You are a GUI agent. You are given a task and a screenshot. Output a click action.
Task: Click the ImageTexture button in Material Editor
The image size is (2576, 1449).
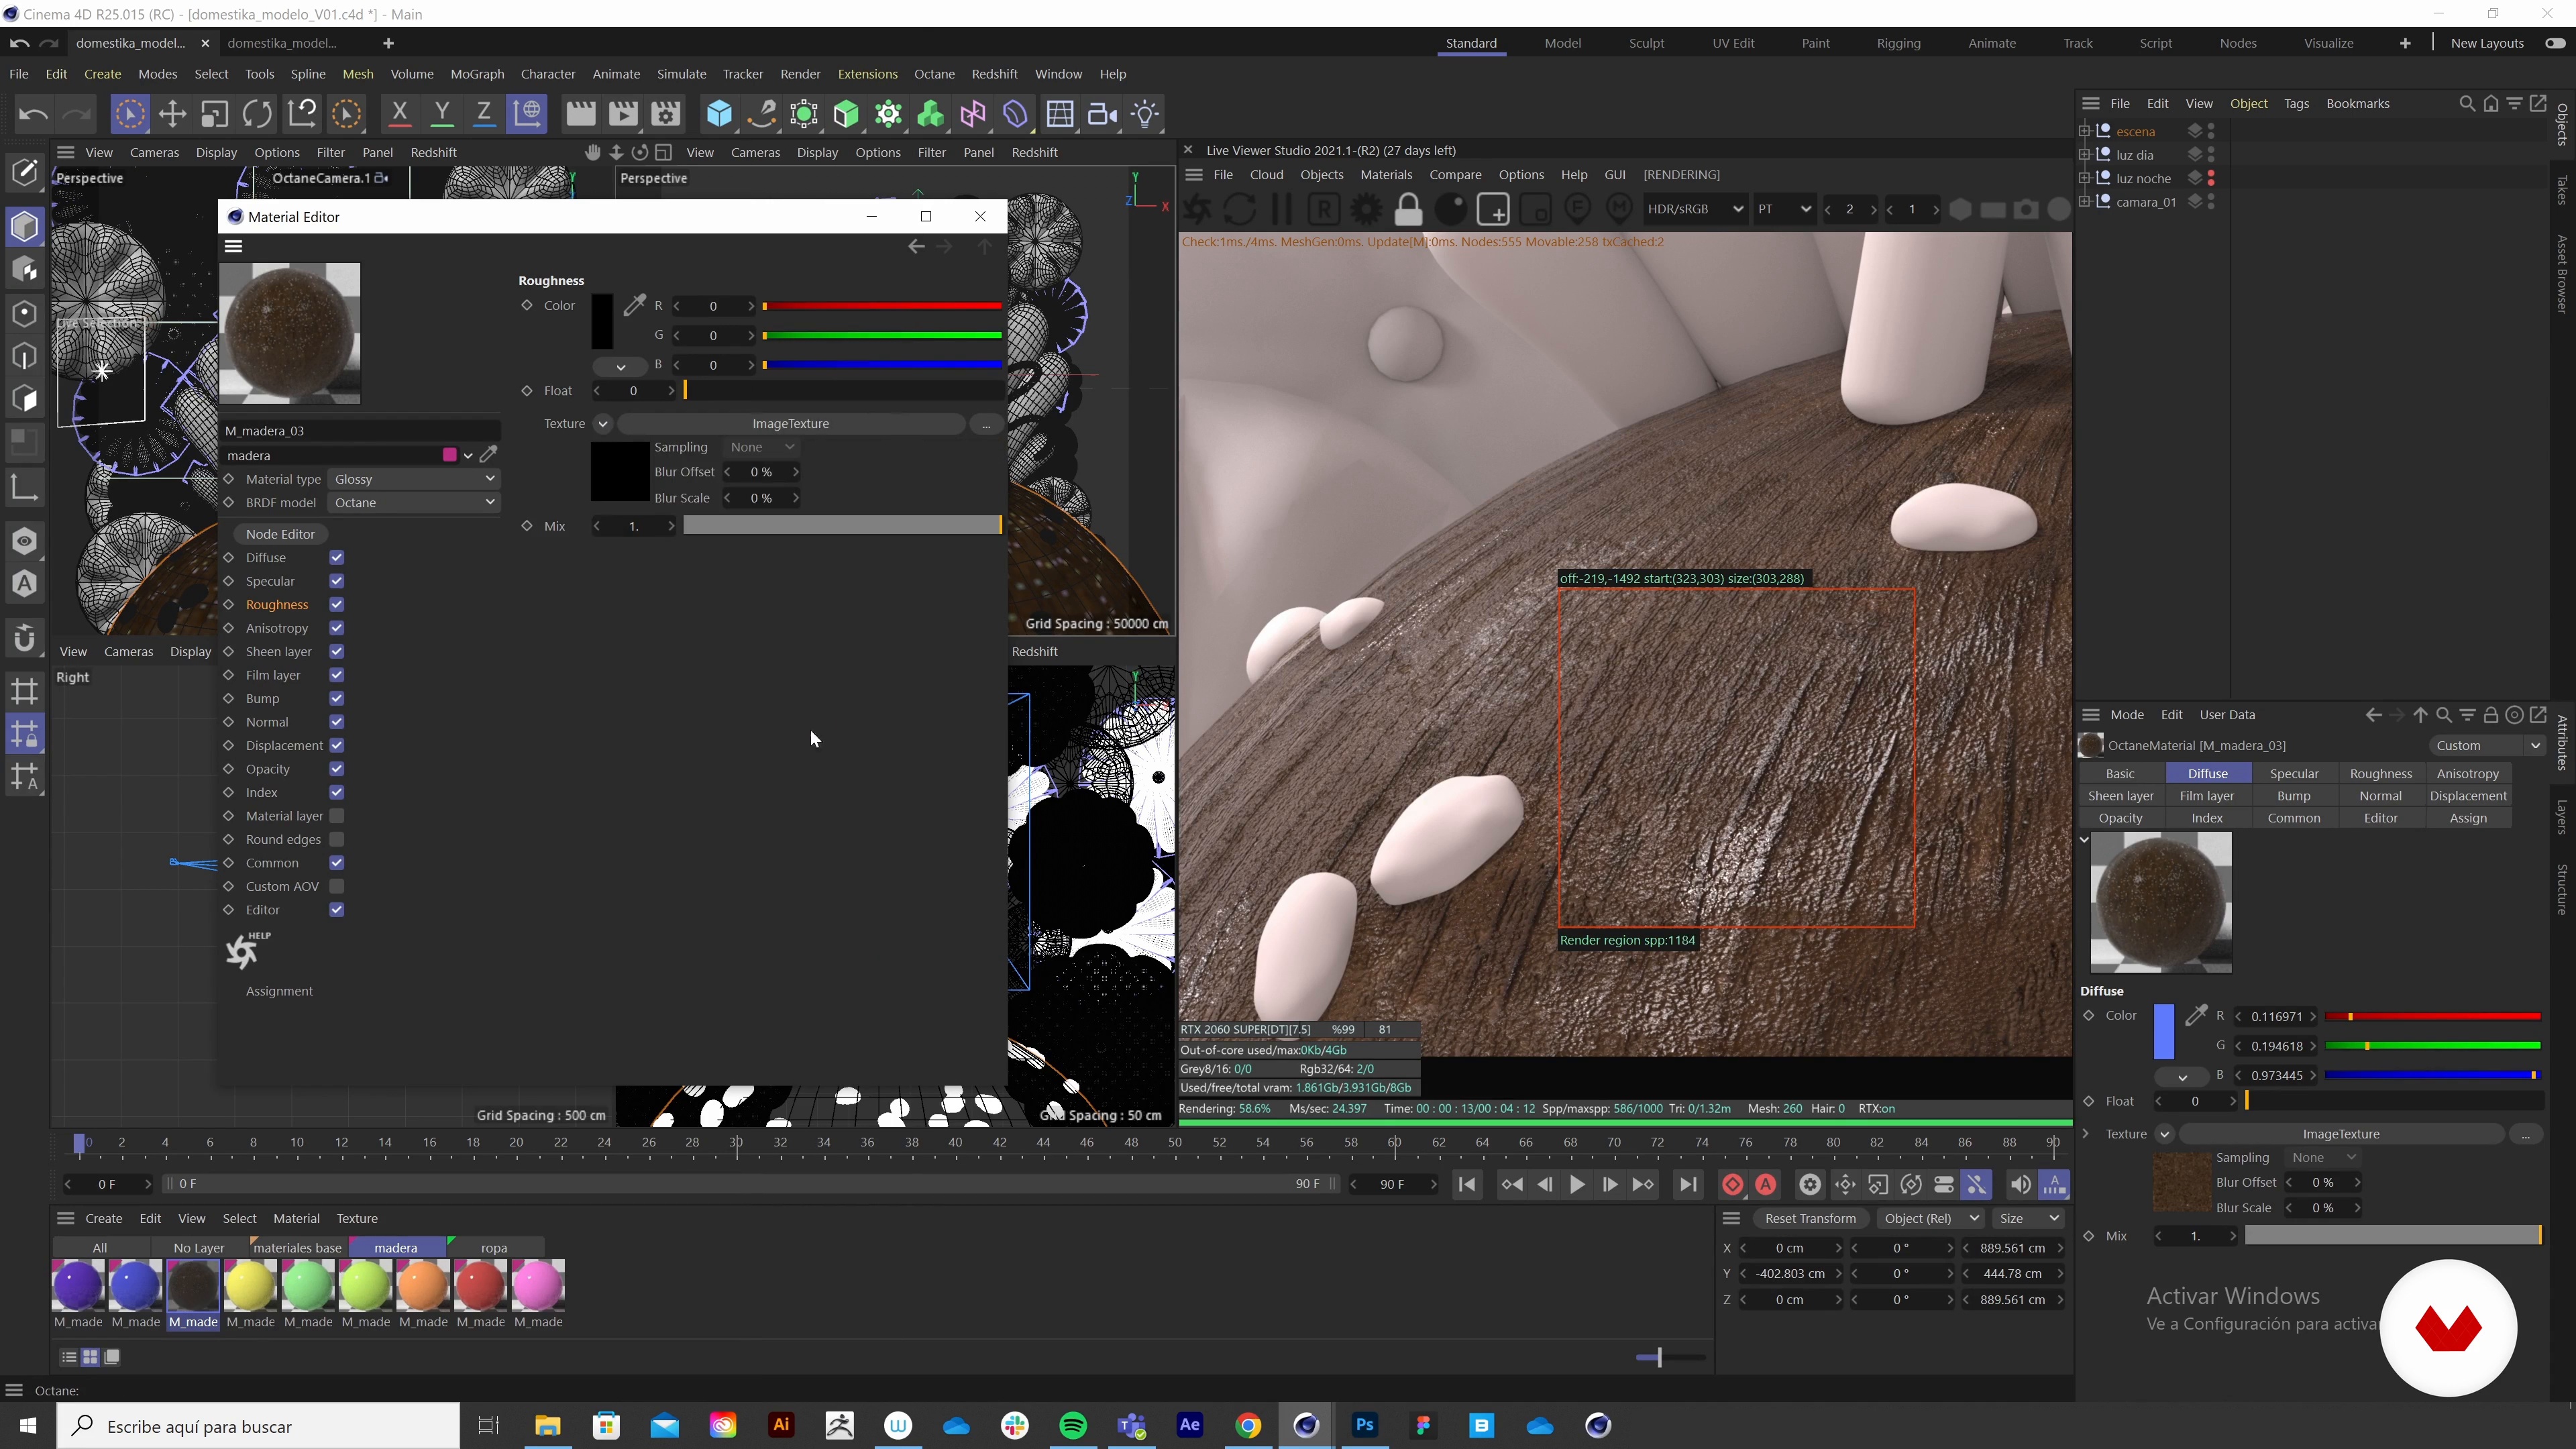790,423
